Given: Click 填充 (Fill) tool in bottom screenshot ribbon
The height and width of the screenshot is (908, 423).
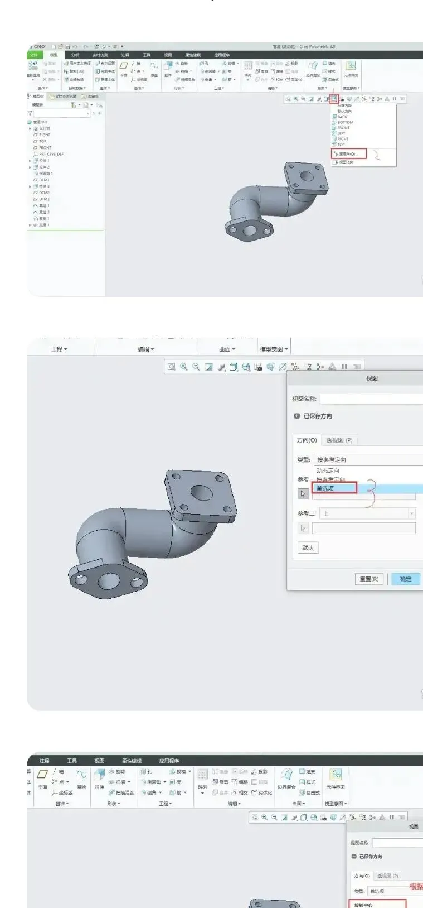Looking at the screenshot, I should (x=307, y=772).
